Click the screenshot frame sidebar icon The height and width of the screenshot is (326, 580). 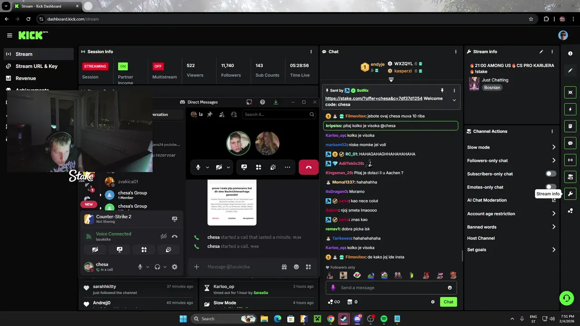click(570, 92)
